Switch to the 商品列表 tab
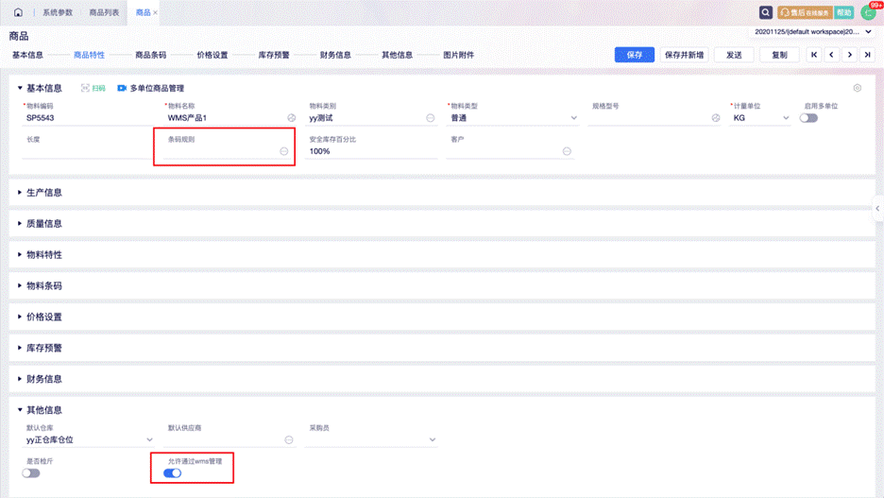The width and height of the screenshot is (884, 498). pos(104,12)
